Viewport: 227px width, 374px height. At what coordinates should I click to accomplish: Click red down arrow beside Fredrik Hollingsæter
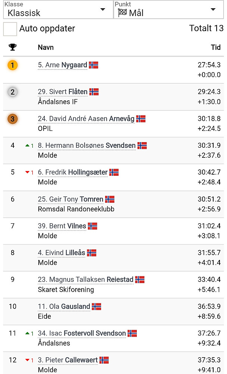(x=27, y=172)
